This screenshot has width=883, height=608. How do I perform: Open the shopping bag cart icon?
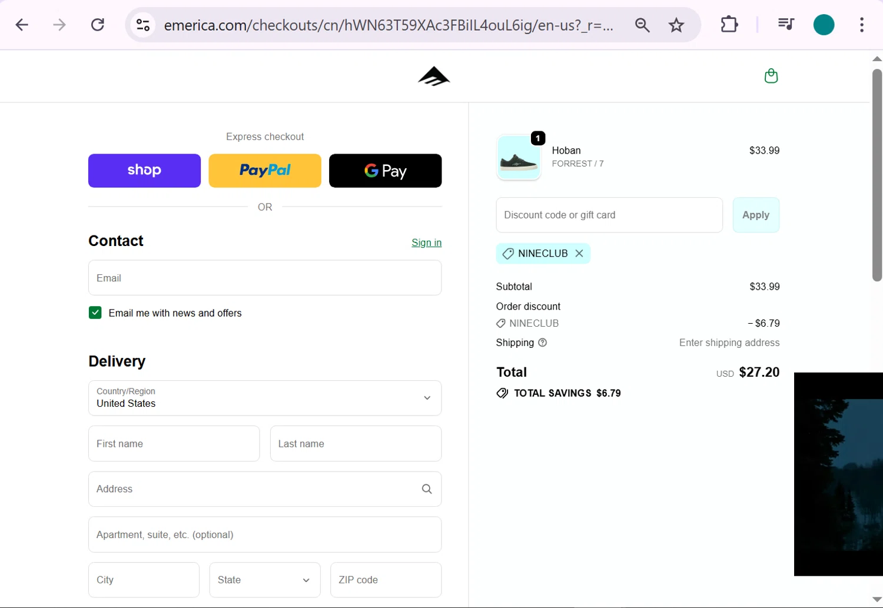[771, 76]
